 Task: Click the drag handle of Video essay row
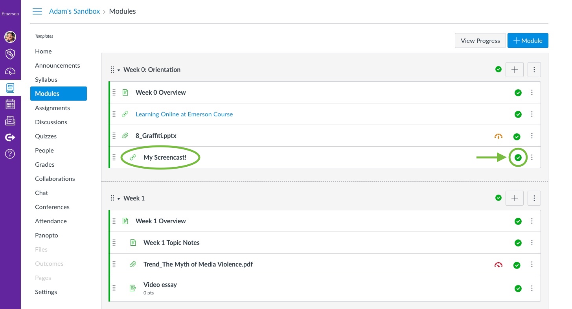(x=114, y=288)
